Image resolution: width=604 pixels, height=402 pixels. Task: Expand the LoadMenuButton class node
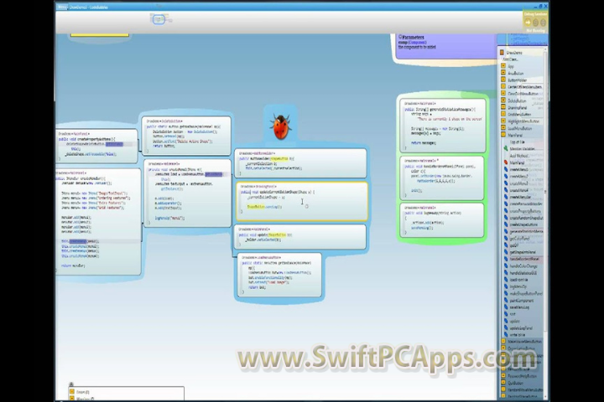point(503,128)
